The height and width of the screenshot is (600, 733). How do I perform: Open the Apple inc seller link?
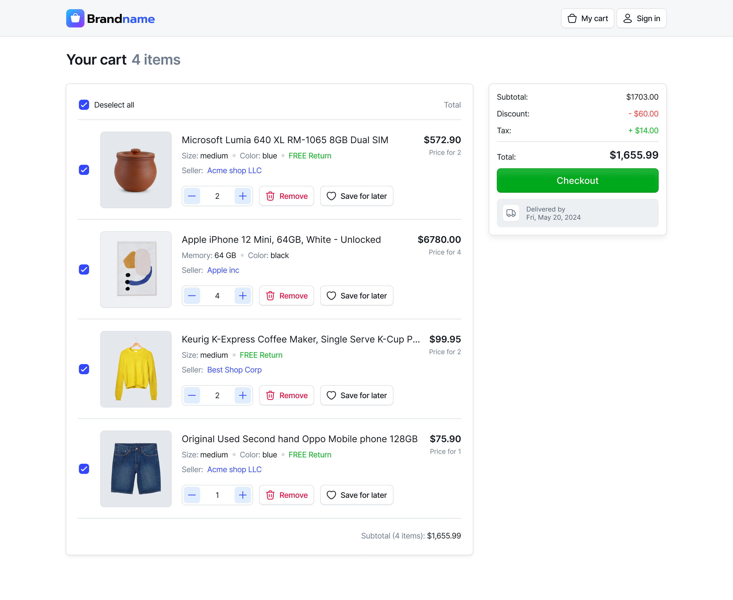(x=223, y=270)
